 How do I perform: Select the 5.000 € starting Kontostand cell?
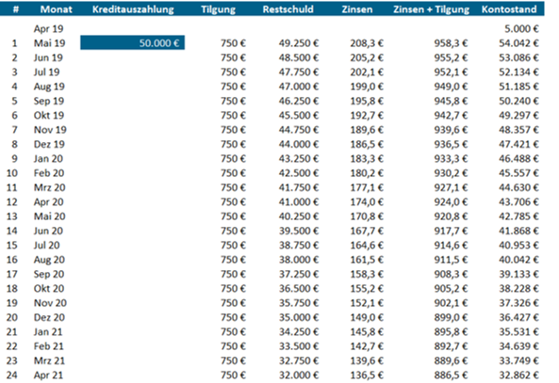point(521,28)
